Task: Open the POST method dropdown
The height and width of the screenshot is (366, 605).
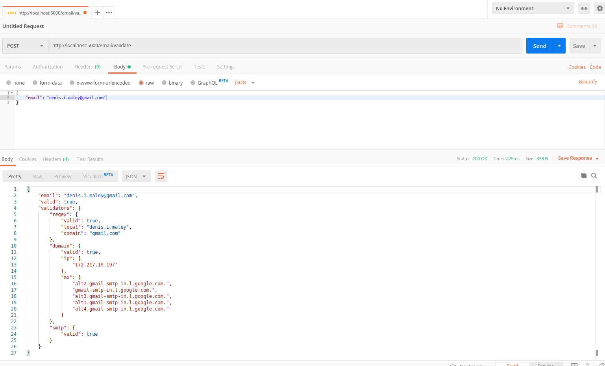Action: click(24, 46)
